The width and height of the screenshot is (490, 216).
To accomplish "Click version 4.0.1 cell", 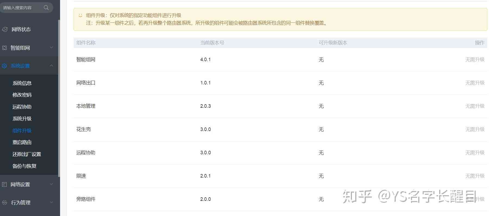I will click(x=205, y=60).
